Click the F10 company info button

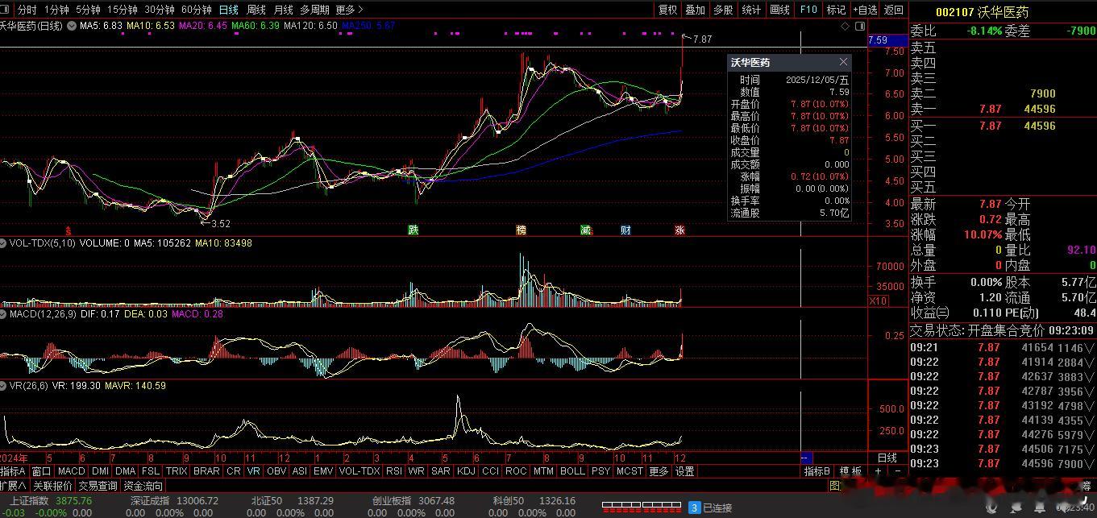coord(808,10)
